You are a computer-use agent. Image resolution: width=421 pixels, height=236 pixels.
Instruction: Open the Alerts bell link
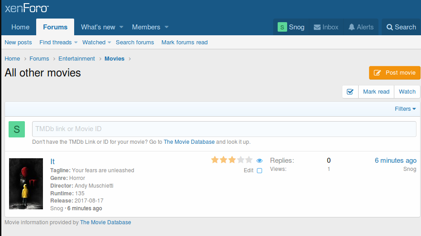click(x=361, y=27)
